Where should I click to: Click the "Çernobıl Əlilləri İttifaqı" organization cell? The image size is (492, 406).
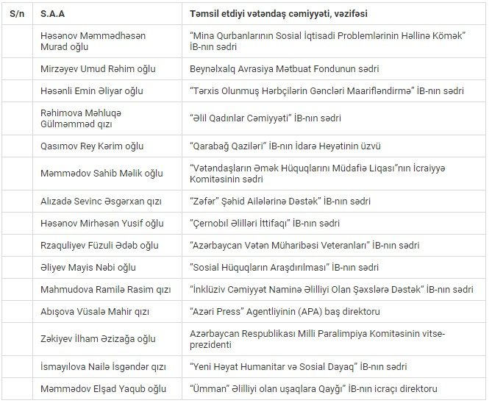tap(265, 222)
